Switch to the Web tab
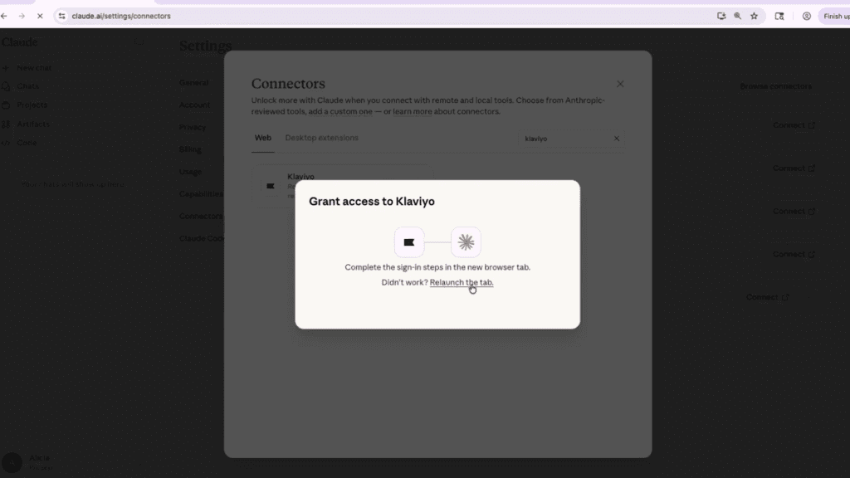The image size is (850, 478). click(263, 138)
